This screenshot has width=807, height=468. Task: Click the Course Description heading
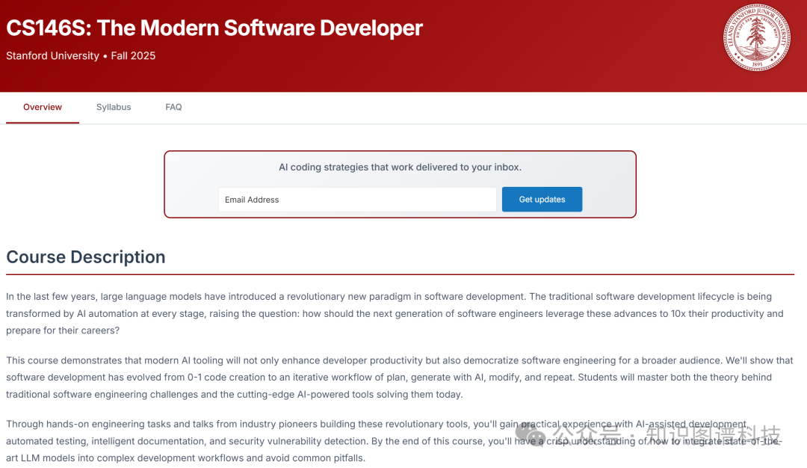pos(86,257)
